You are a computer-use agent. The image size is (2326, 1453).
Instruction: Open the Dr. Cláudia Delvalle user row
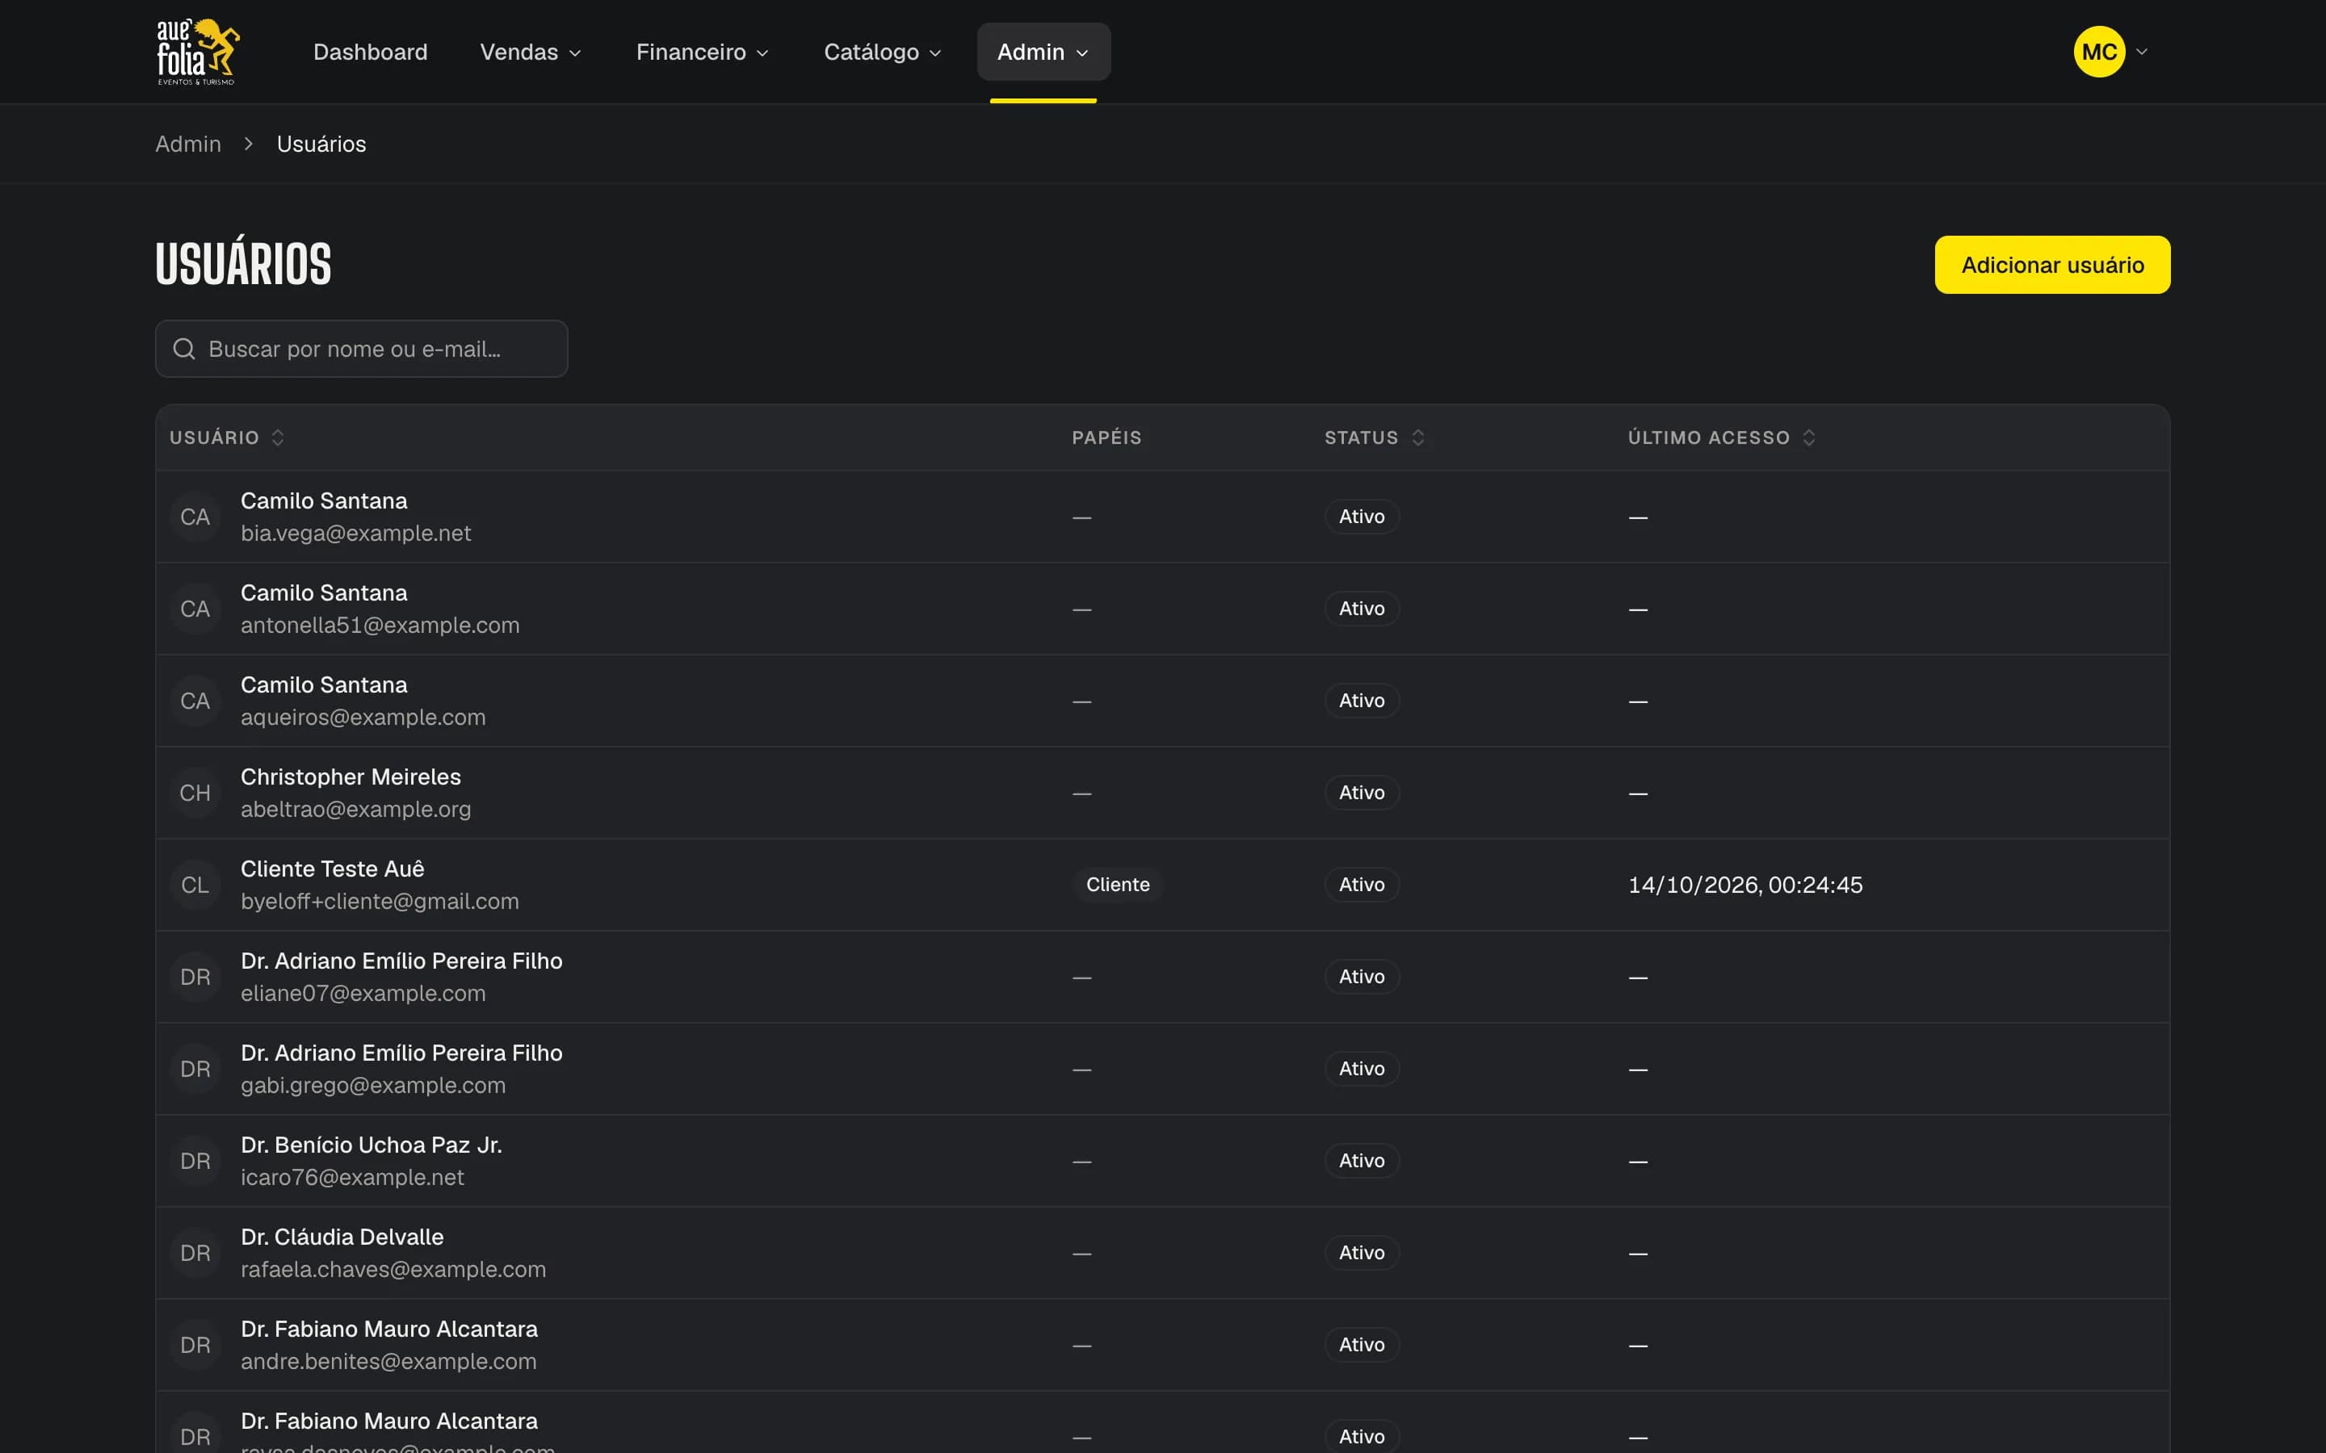click(1162, 1253)
